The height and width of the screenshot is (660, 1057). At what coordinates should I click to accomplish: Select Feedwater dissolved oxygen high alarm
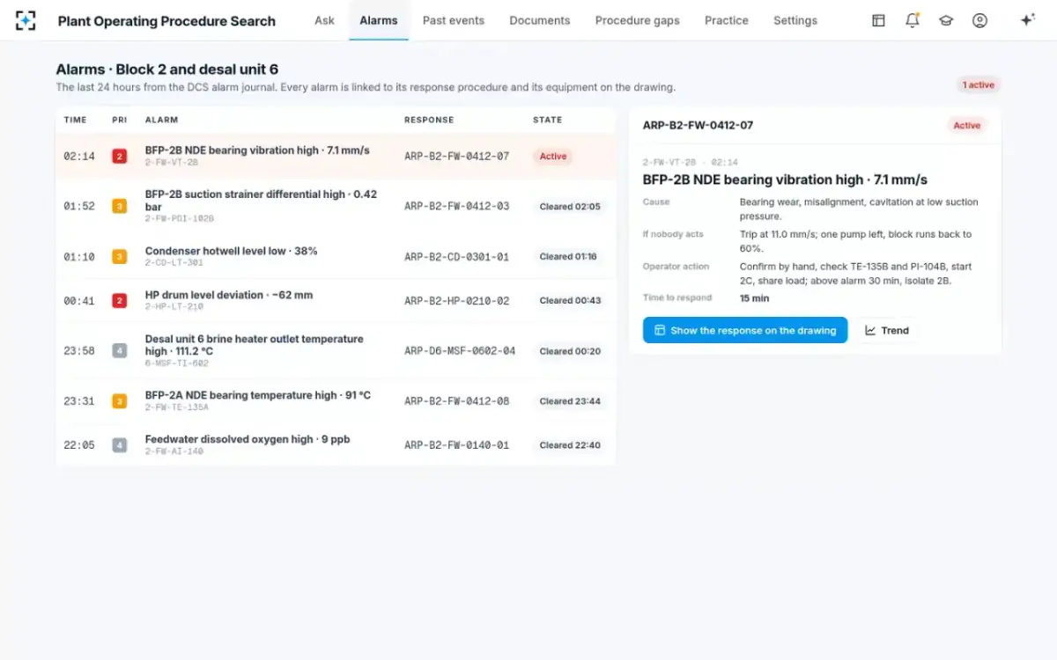336,445
